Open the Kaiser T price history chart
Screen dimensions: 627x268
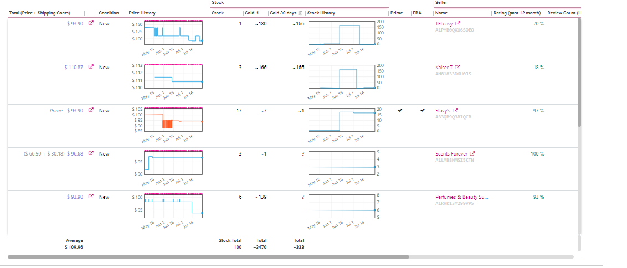pos(173,76)
